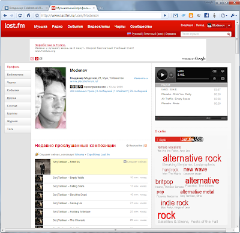Image resolution: width=240 pixels, height=233 pixels.
Task: Select Placebo - Meds in the playlist
Action: coord(191,104)
